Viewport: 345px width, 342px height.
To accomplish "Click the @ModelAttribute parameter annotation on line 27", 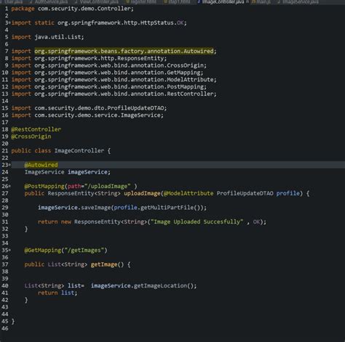I will 189,193.
